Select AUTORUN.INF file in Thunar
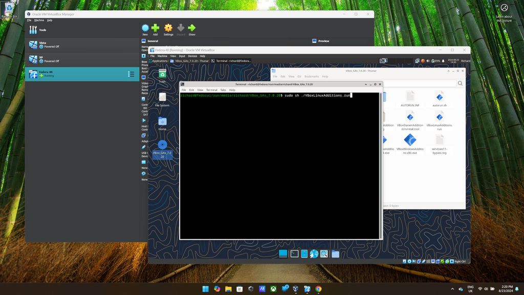Viewport: 524px width, 295px height. point(410,99)
